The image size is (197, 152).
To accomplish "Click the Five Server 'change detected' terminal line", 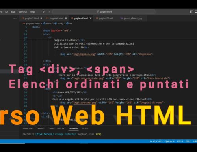I will click(62, 134).
